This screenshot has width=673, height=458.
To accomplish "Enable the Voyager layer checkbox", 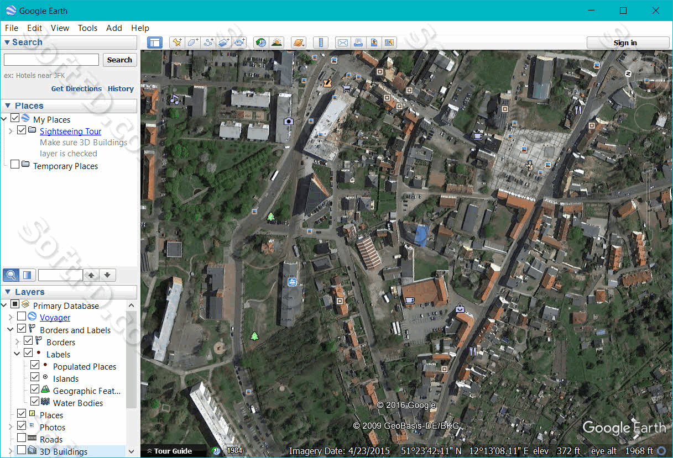I will tap(22, 317).
